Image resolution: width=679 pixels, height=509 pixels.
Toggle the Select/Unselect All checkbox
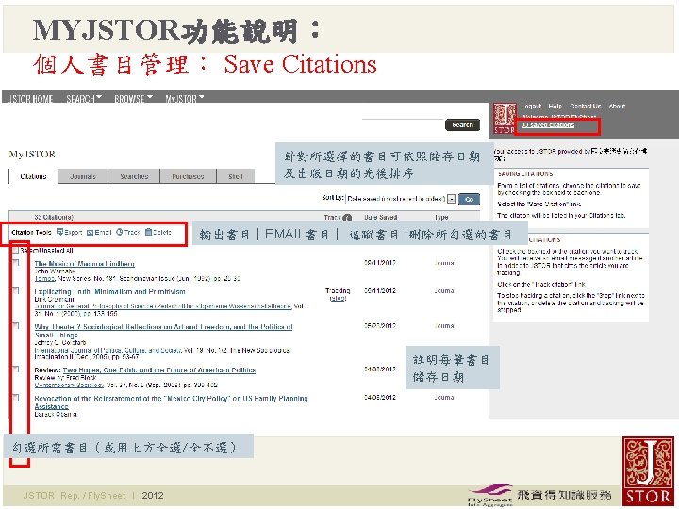point(16,250)
